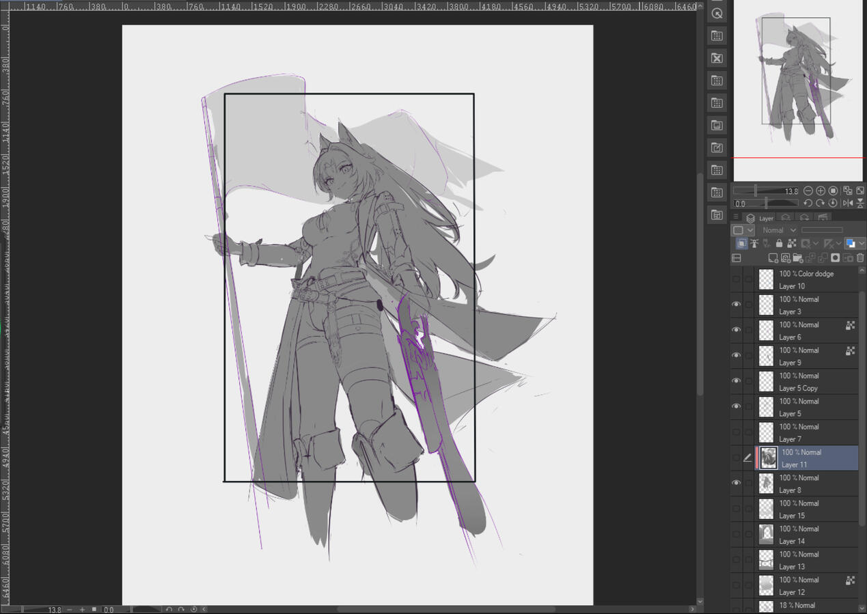
Task: Lock the selected layer with padlock icon
Action: (780, 244)
